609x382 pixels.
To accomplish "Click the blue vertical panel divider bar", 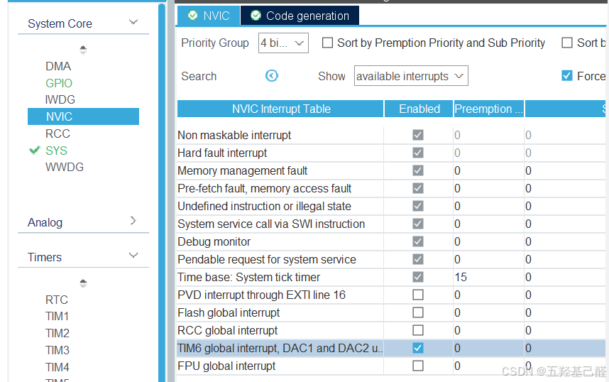I will click(162, 192).
